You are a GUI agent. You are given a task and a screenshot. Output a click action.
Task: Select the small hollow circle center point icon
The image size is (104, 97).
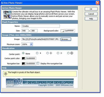click(61, 53)
